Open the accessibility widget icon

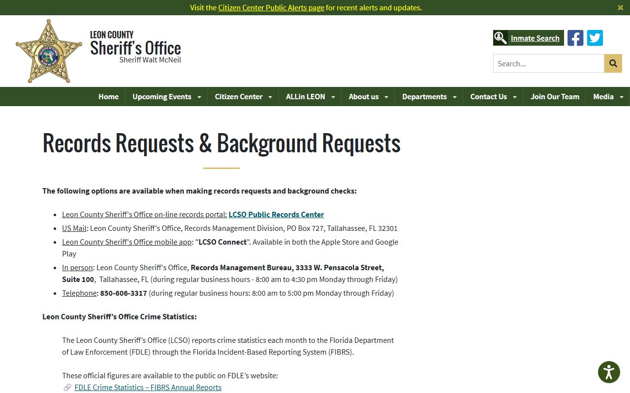pos(609,372)
